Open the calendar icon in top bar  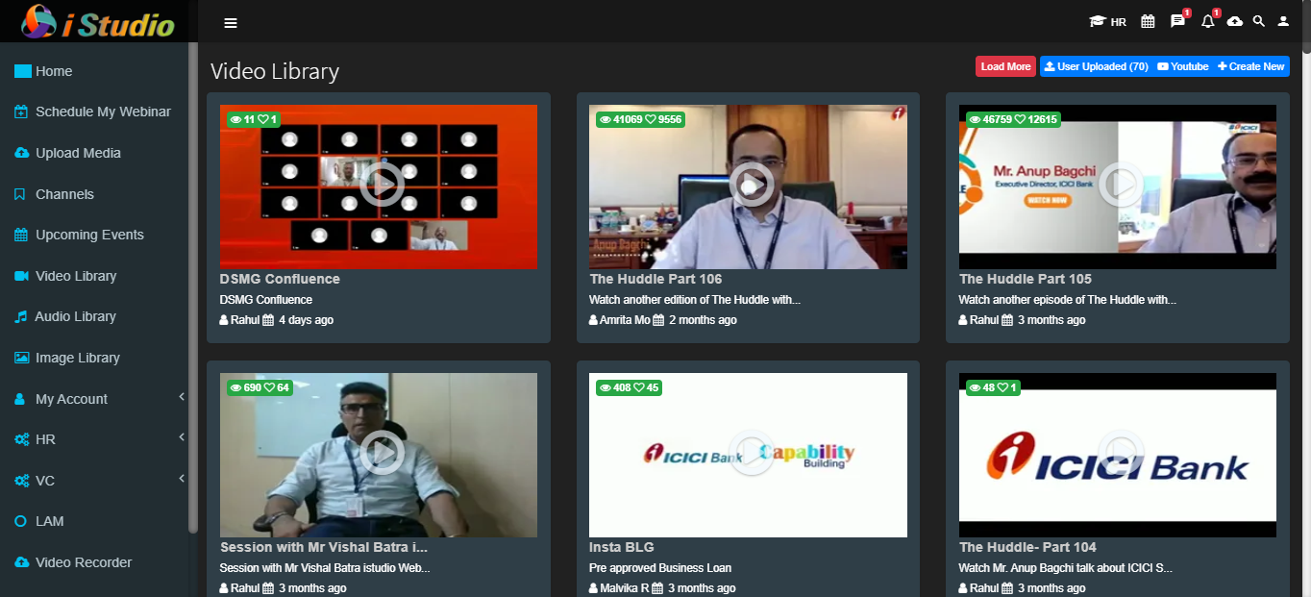point(1148,21)
